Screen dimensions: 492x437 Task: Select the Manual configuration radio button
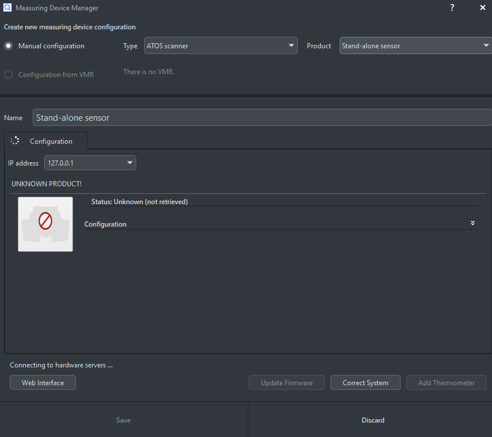9,46
